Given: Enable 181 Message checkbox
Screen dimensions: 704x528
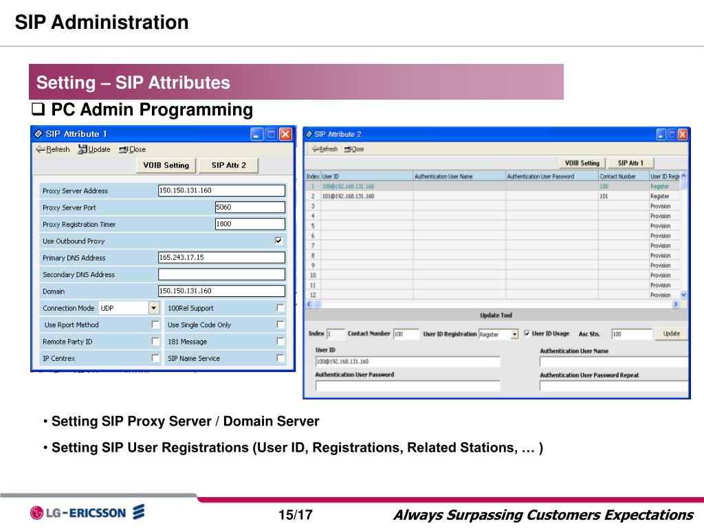Looking at the screenshot, I should click(280, 341).
